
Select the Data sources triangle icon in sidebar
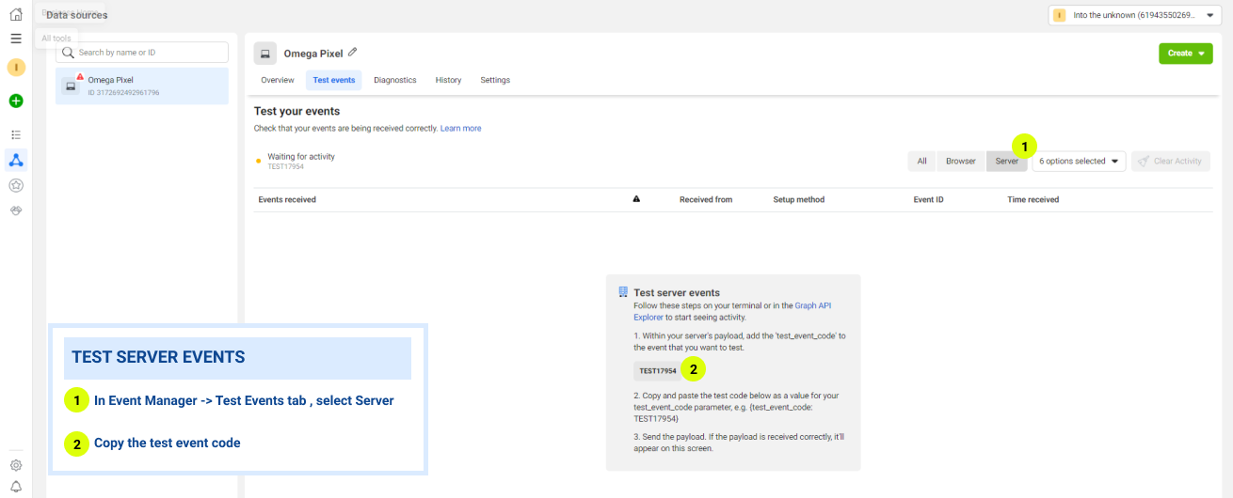tap(16, 160)
